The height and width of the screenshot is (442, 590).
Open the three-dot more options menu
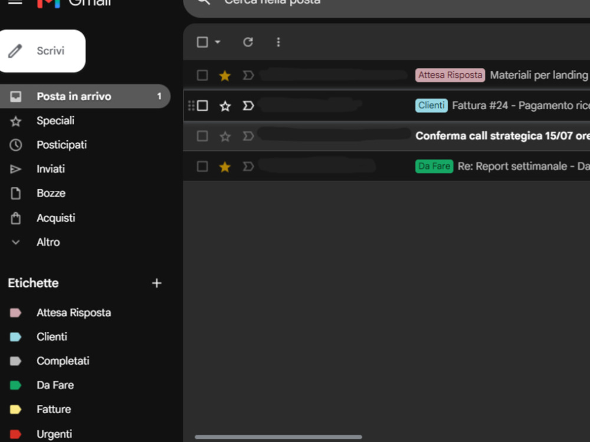coord(278,42)
